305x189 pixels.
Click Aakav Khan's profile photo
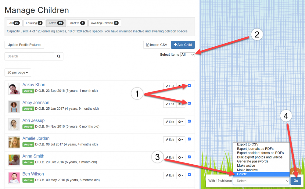[14, 88]
